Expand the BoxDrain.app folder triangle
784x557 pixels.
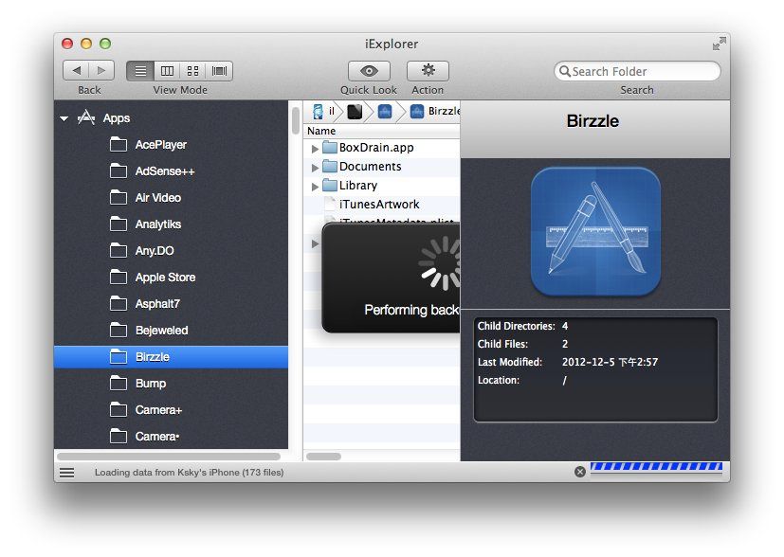coord(315,149)
